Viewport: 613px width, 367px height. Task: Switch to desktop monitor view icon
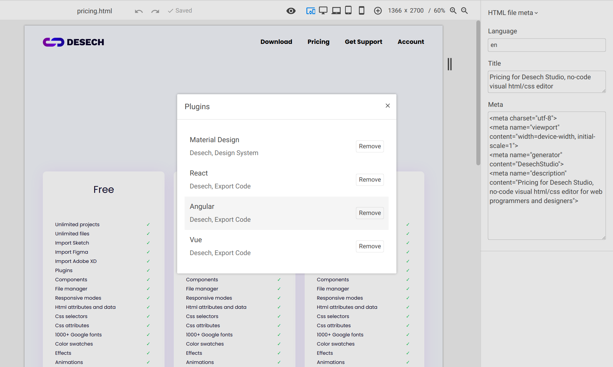[323, 11]
